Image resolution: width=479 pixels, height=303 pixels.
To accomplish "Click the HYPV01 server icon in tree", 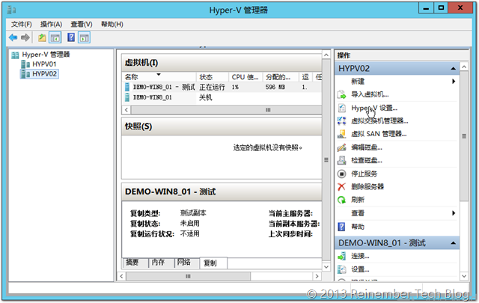I will coord(25,64).
